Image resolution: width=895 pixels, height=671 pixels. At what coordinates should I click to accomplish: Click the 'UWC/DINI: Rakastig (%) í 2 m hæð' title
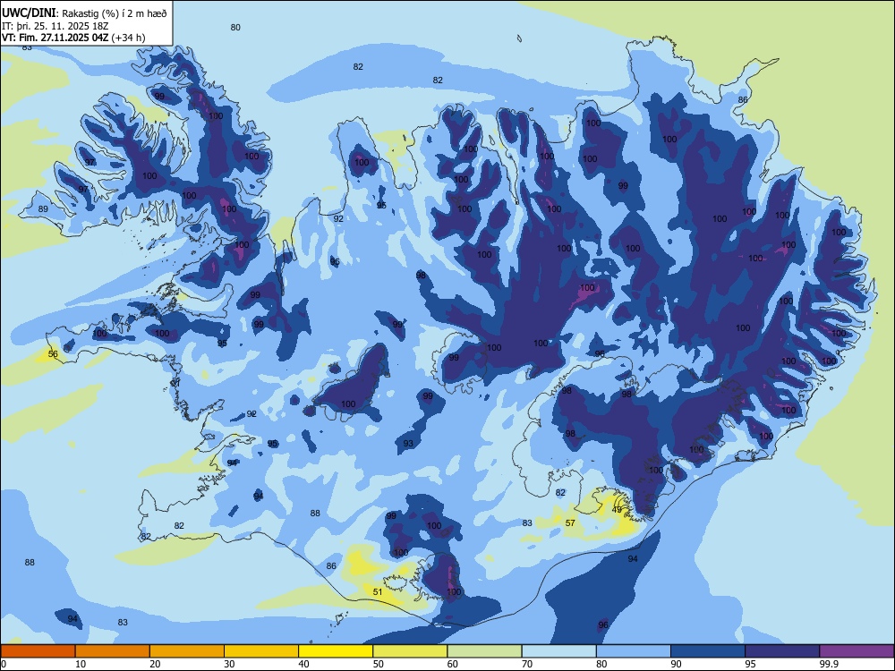click(x=84, y=13)
